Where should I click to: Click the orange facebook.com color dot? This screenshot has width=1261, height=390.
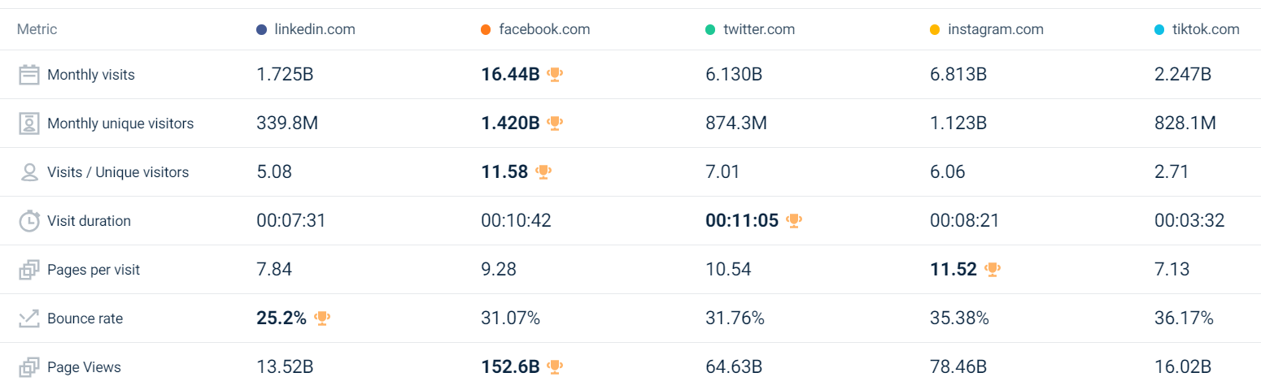[x=486, y=30]
